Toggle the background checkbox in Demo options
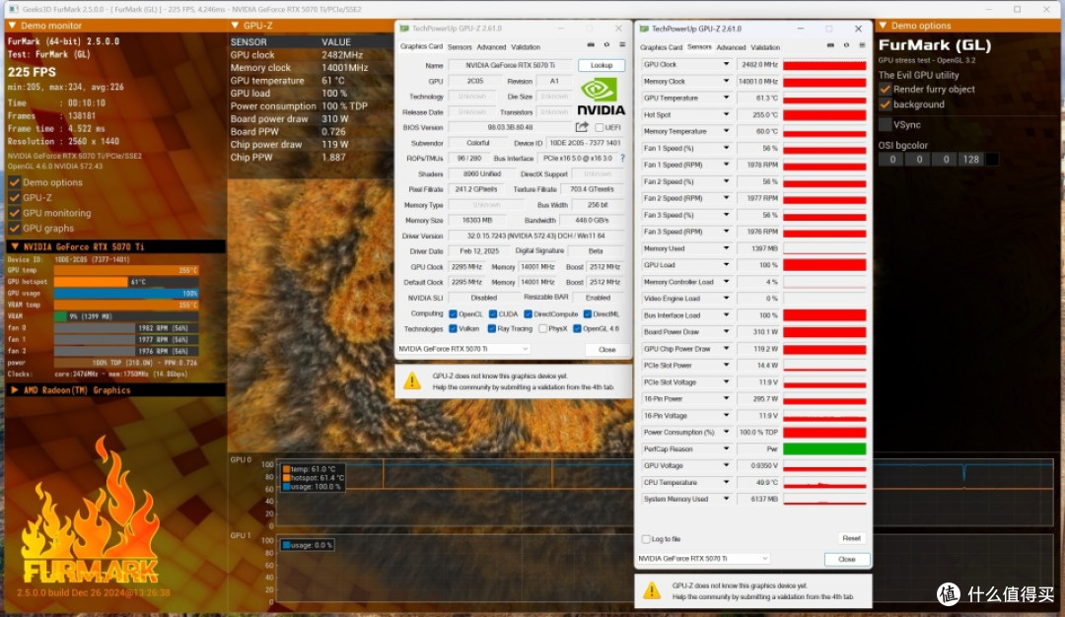1065x617 pixels. pos(885,104)
